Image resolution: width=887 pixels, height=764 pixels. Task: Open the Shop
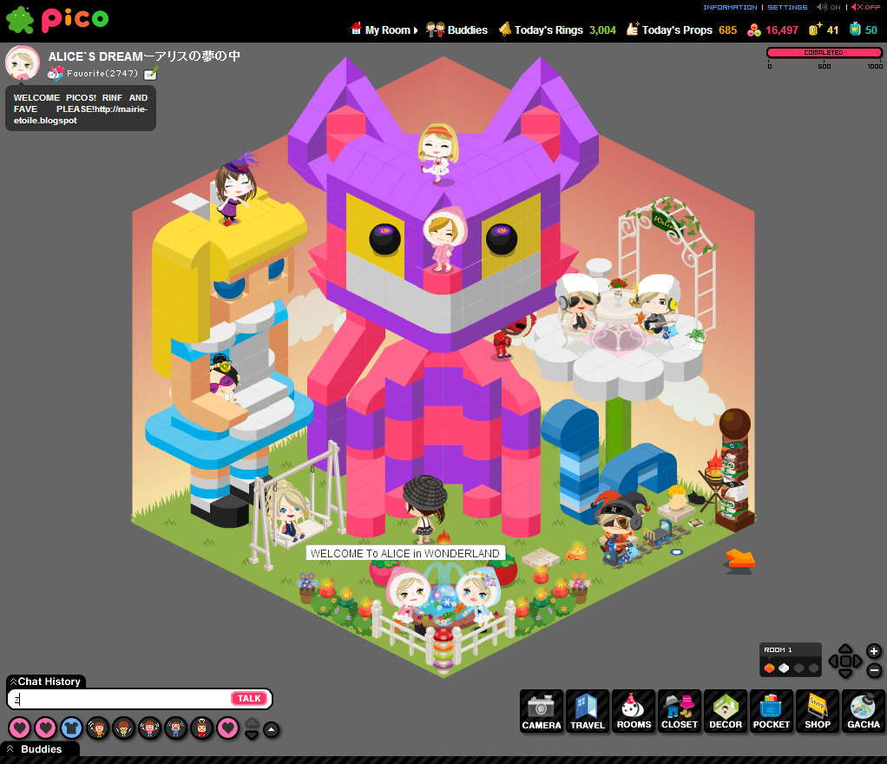click(817, 710)
